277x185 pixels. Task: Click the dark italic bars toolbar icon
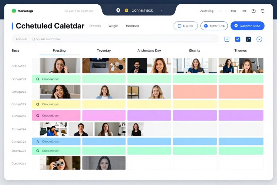248,39
